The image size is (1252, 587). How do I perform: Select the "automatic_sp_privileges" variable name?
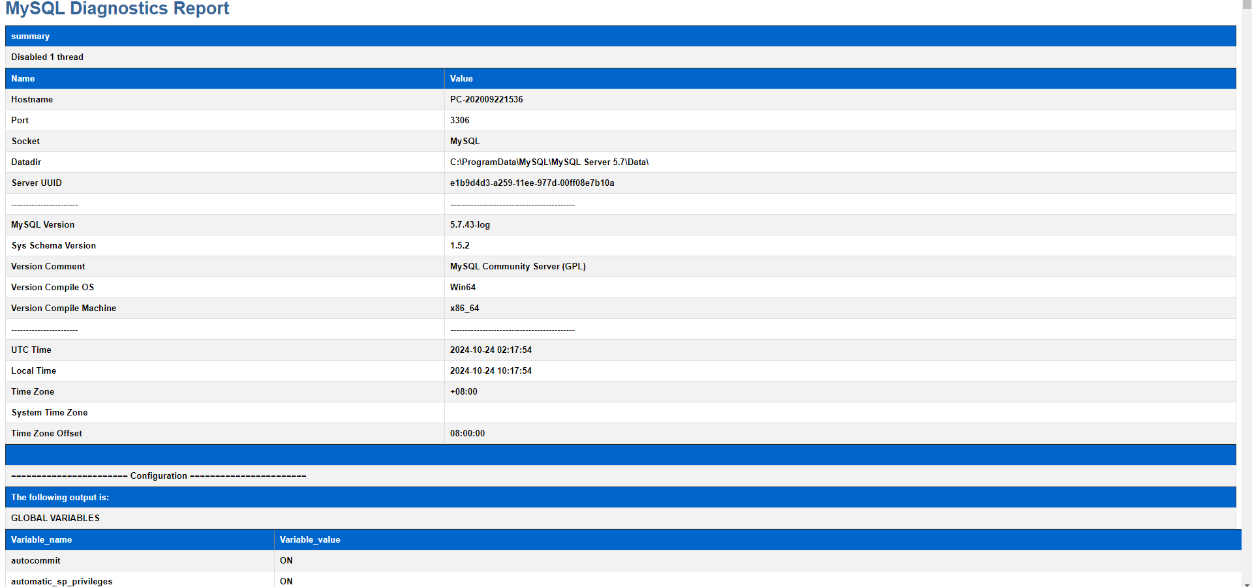61,582
